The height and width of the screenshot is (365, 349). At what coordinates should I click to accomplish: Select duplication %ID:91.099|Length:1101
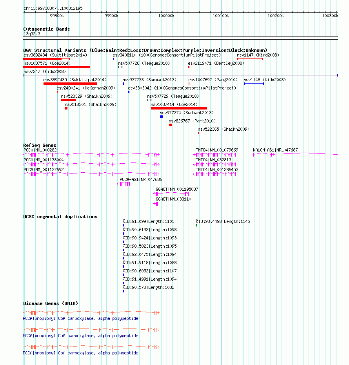(x=148, y=222)
